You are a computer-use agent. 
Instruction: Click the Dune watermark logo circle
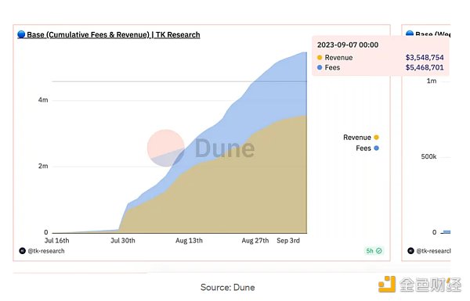pyautogui.click(x=166, y=148)
